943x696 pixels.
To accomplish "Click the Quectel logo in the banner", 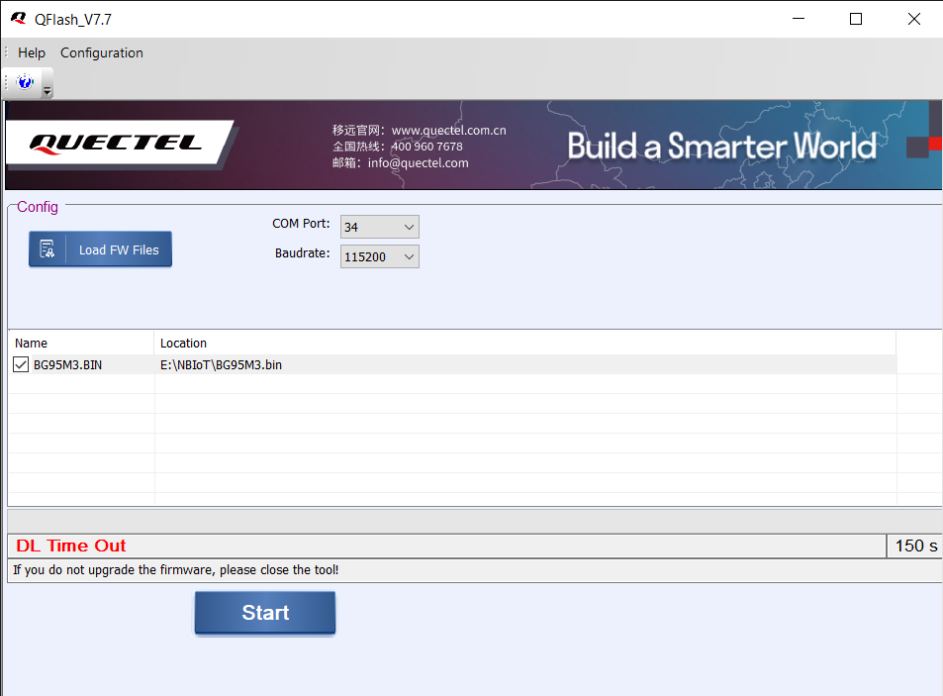I will click(116, 144).
